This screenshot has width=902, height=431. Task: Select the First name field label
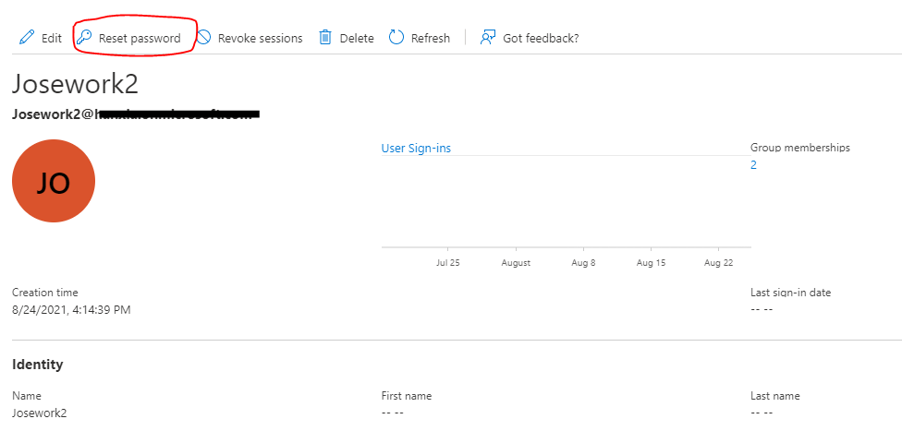[x=406, y=396]
